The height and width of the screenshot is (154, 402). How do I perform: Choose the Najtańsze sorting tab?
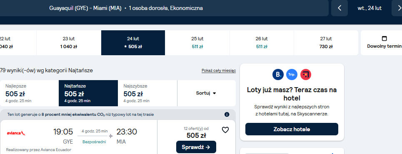pos(88,93)
